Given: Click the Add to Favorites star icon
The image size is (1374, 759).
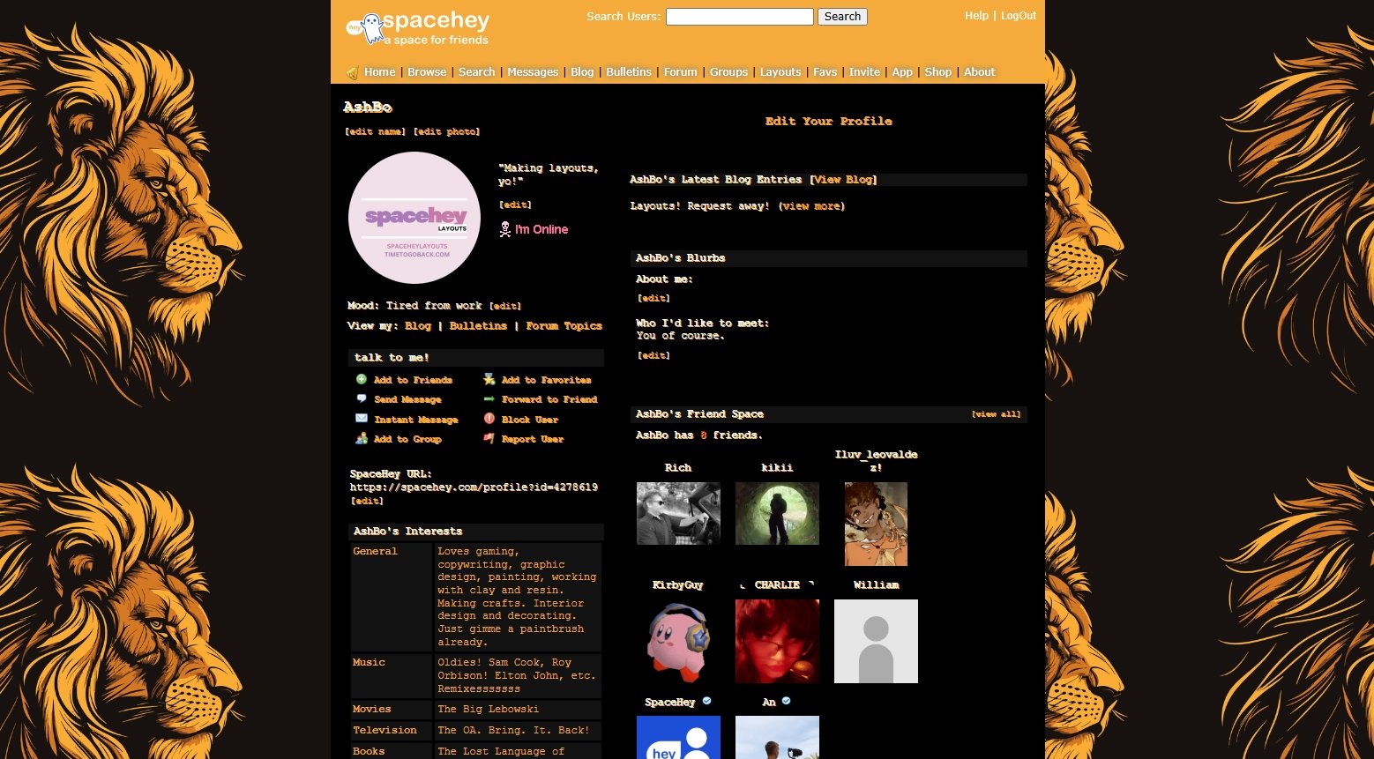Looking at the screenshot, I should pyautogui.click(x=489, y=379).
